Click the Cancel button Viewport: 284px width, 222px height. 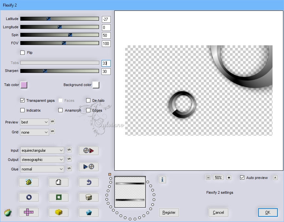pos(218,212)
